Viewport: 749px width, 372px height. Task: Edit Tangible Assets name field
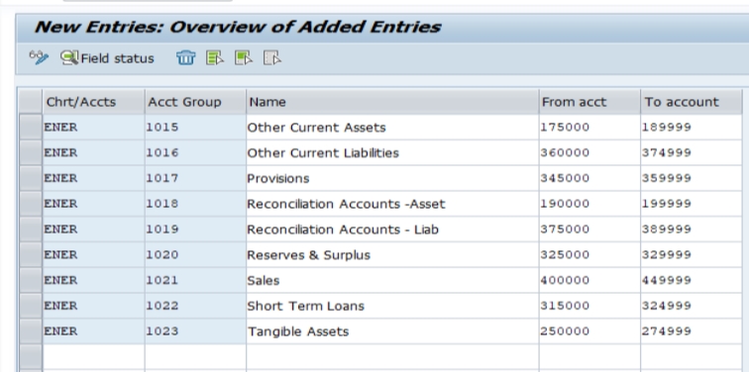tap(392, 331)
